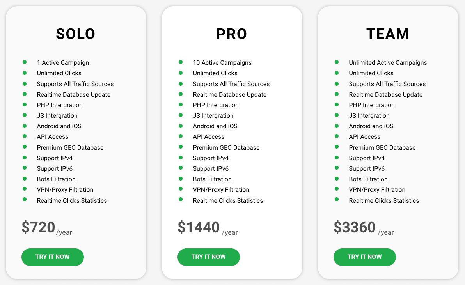Viewport: 465px width, 285px height.
Task: Click the bullet next to TEAM Support IPv6
Action: [337, 168]
